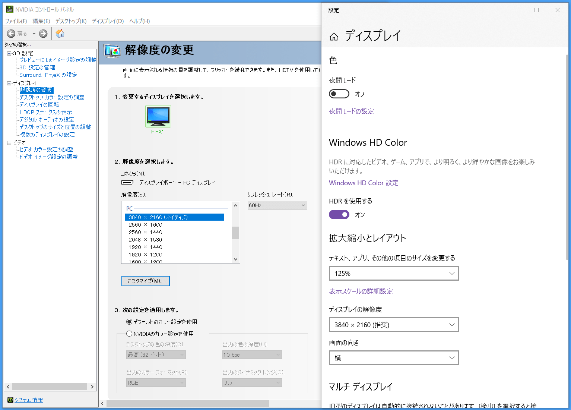This screenshot has height=410, width=571.
Task: Select 1920 × 1200 resolution
Action: [x=146, y=255]
